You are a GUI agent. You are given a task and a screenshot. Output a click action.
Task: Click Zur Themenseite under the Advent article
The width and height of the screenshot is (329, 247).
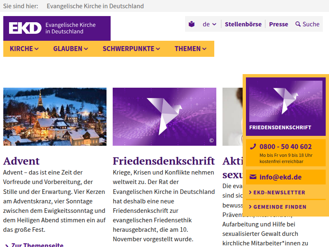pyautogui.click(x=36, y=245)
